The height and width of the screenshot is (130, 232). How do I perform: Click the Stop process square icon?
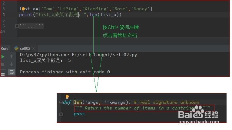pos(3,65)
